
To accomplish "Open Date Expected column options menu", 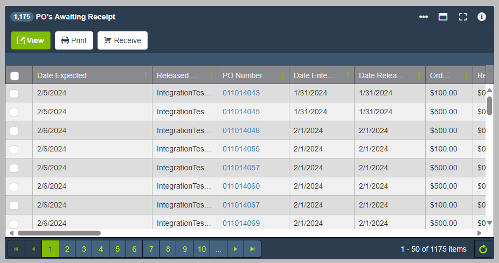I will tap(145, 76).
